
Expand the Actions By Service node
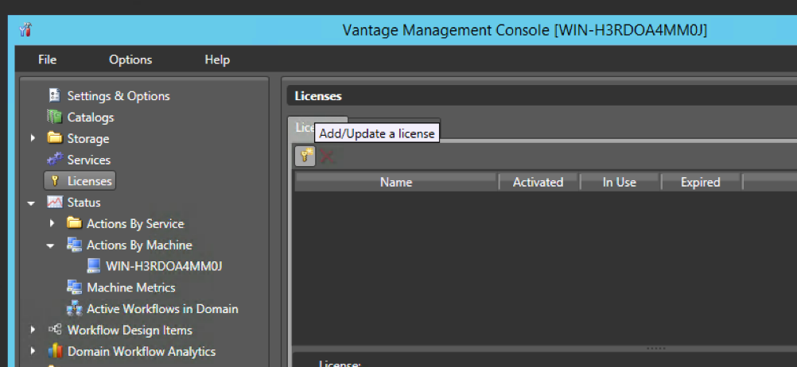(52, 223)
